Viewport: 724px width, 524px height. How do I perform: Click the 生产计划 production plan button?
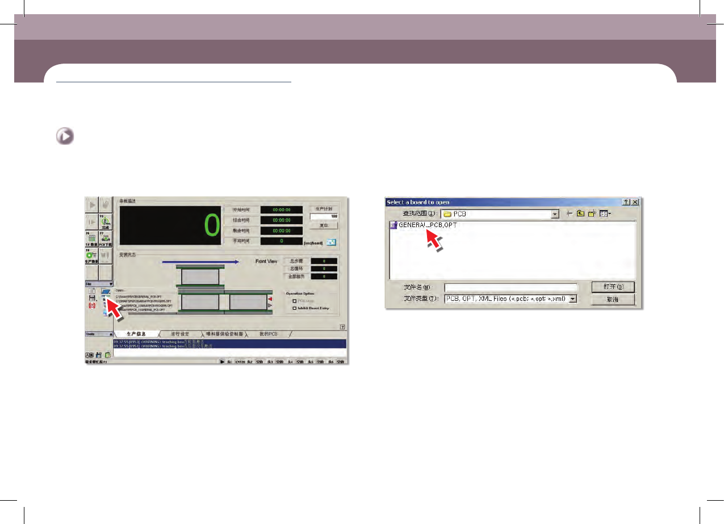[324, 209]
